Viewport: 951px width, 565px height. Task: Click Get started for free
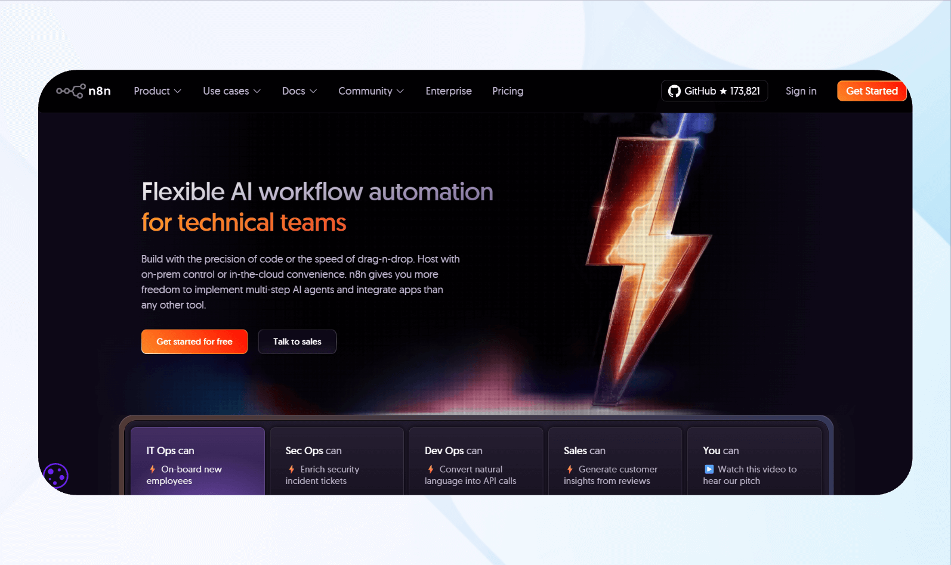[194, 342]
